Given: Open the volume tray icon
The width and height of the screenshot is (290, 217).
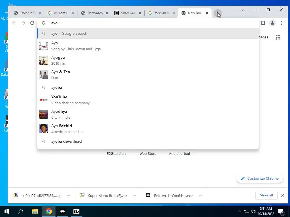Looking at the screenshot, I should tap(253, 211).
